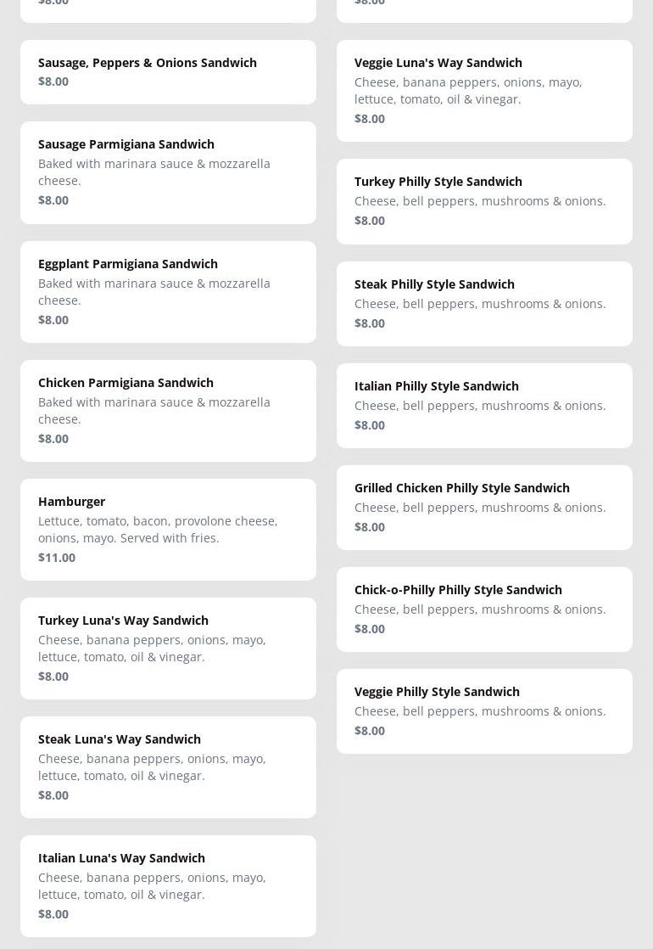Open Turkey Philly Style Sandwich item

click(484, 201)
